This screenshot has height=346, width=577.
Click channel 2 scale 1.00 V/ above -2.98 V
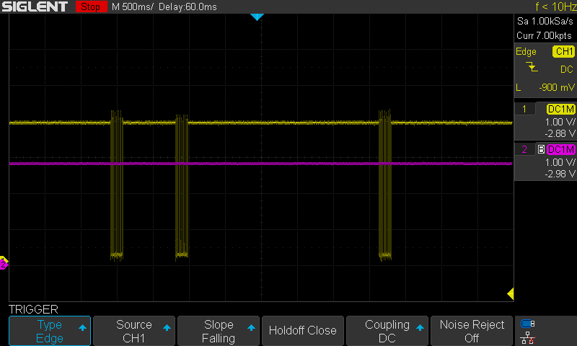tap(560, 162)
